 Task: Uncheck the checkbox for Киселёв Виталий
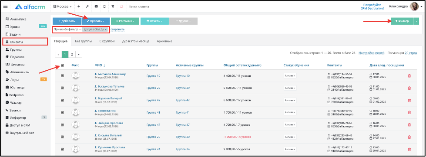pyautogui.click(x=63, y=137)
